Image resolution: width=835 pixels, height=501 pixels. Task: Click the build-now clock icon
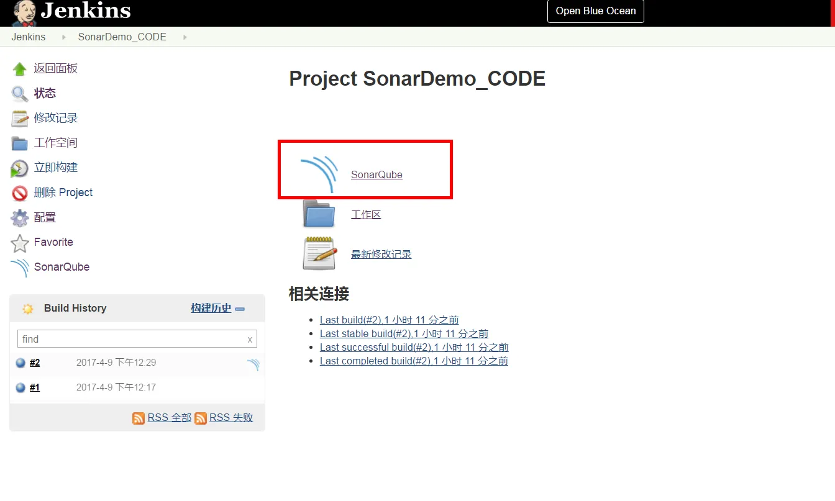click(19, 168)
